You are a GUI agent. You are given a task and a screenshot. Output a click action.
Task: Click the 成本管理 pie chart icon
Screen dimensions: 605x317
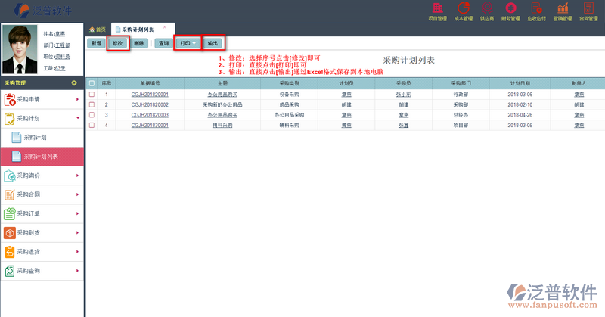pyautogui.click(x=463, y=10)
